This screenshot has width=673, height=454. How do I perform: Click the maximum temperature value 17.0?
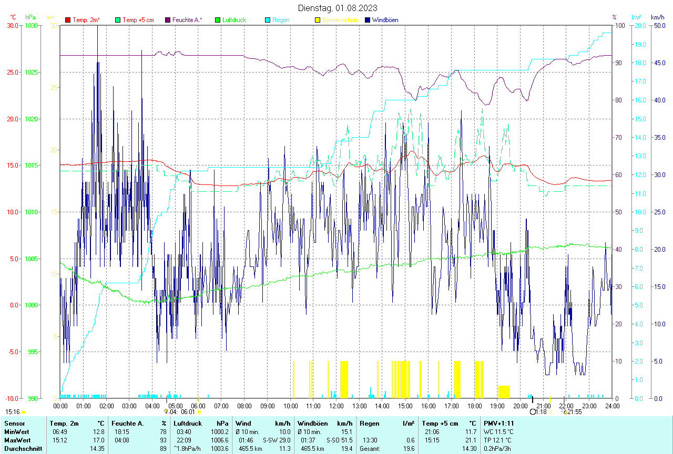(x=99, y=440)
